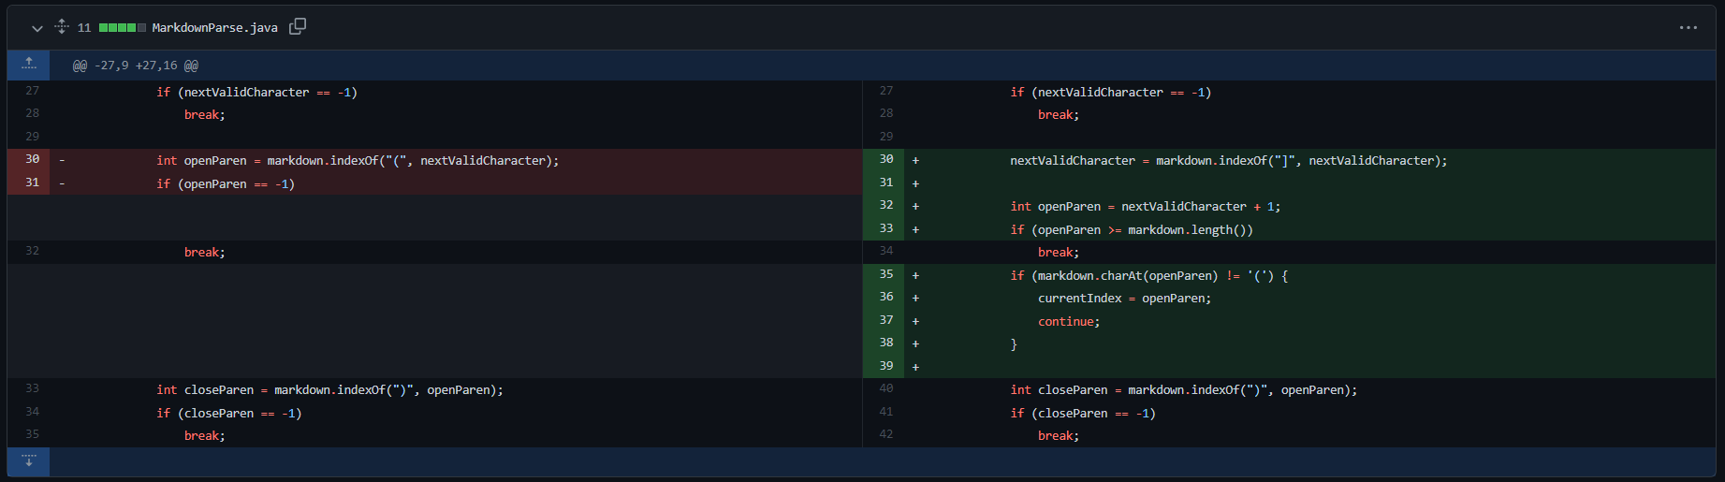Click right-side line number 42
1725x482 pixels.
tap(884, 435)
